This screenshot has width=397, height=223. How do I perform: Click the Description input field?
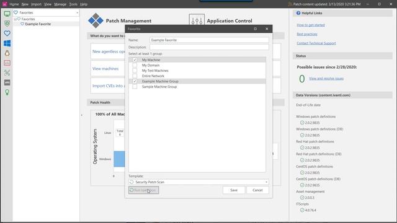[x=209, y=47]
